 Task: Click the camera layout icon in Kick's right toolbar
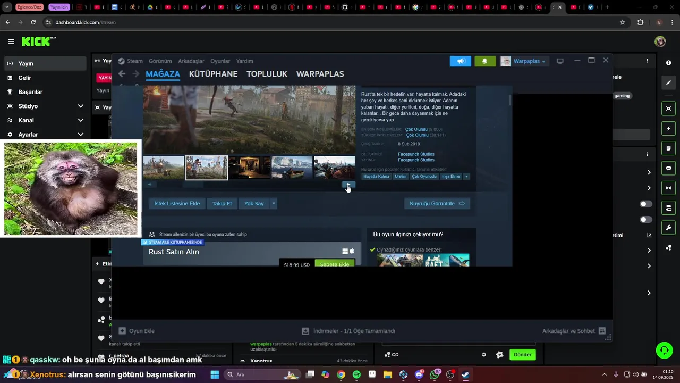668,207
